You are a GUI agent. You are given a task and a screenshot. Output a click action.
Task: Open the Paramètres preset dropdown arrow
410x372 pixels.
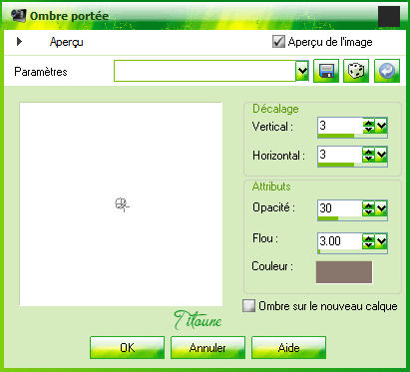point(302,71)
